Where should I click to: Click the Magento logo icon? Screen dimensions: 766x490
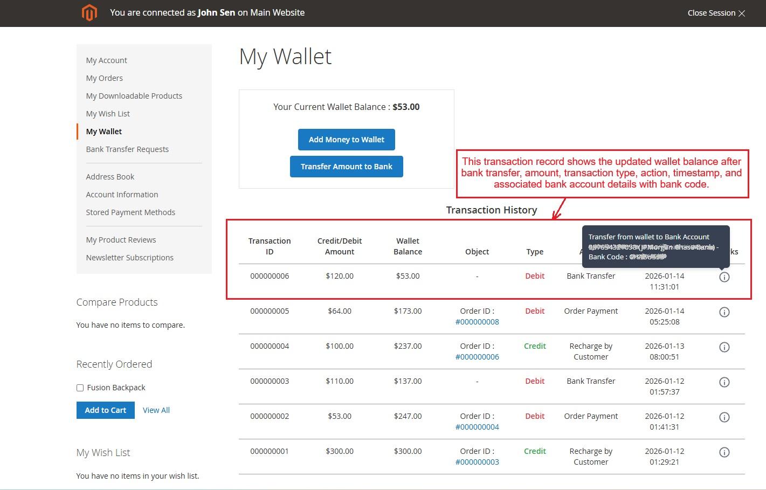pyautogui.click(x=89, y=12)
